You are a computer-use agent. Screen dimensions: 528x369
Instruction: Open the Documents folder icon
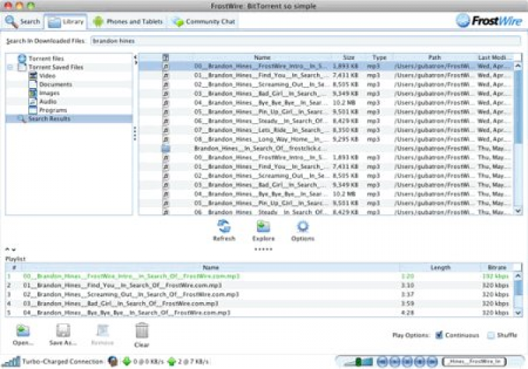pos(33,84)
